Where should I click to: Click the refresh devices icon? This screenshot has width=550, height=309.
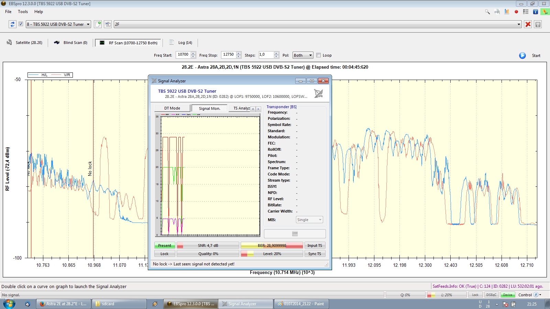(x=12, y=24)
